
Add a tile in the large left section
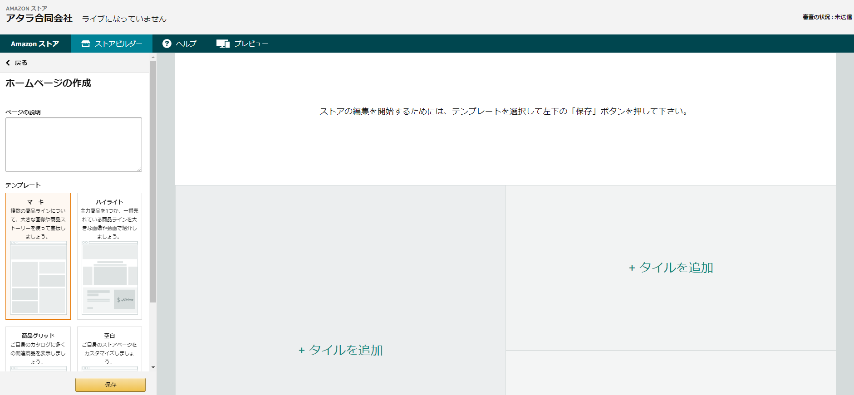341,350
